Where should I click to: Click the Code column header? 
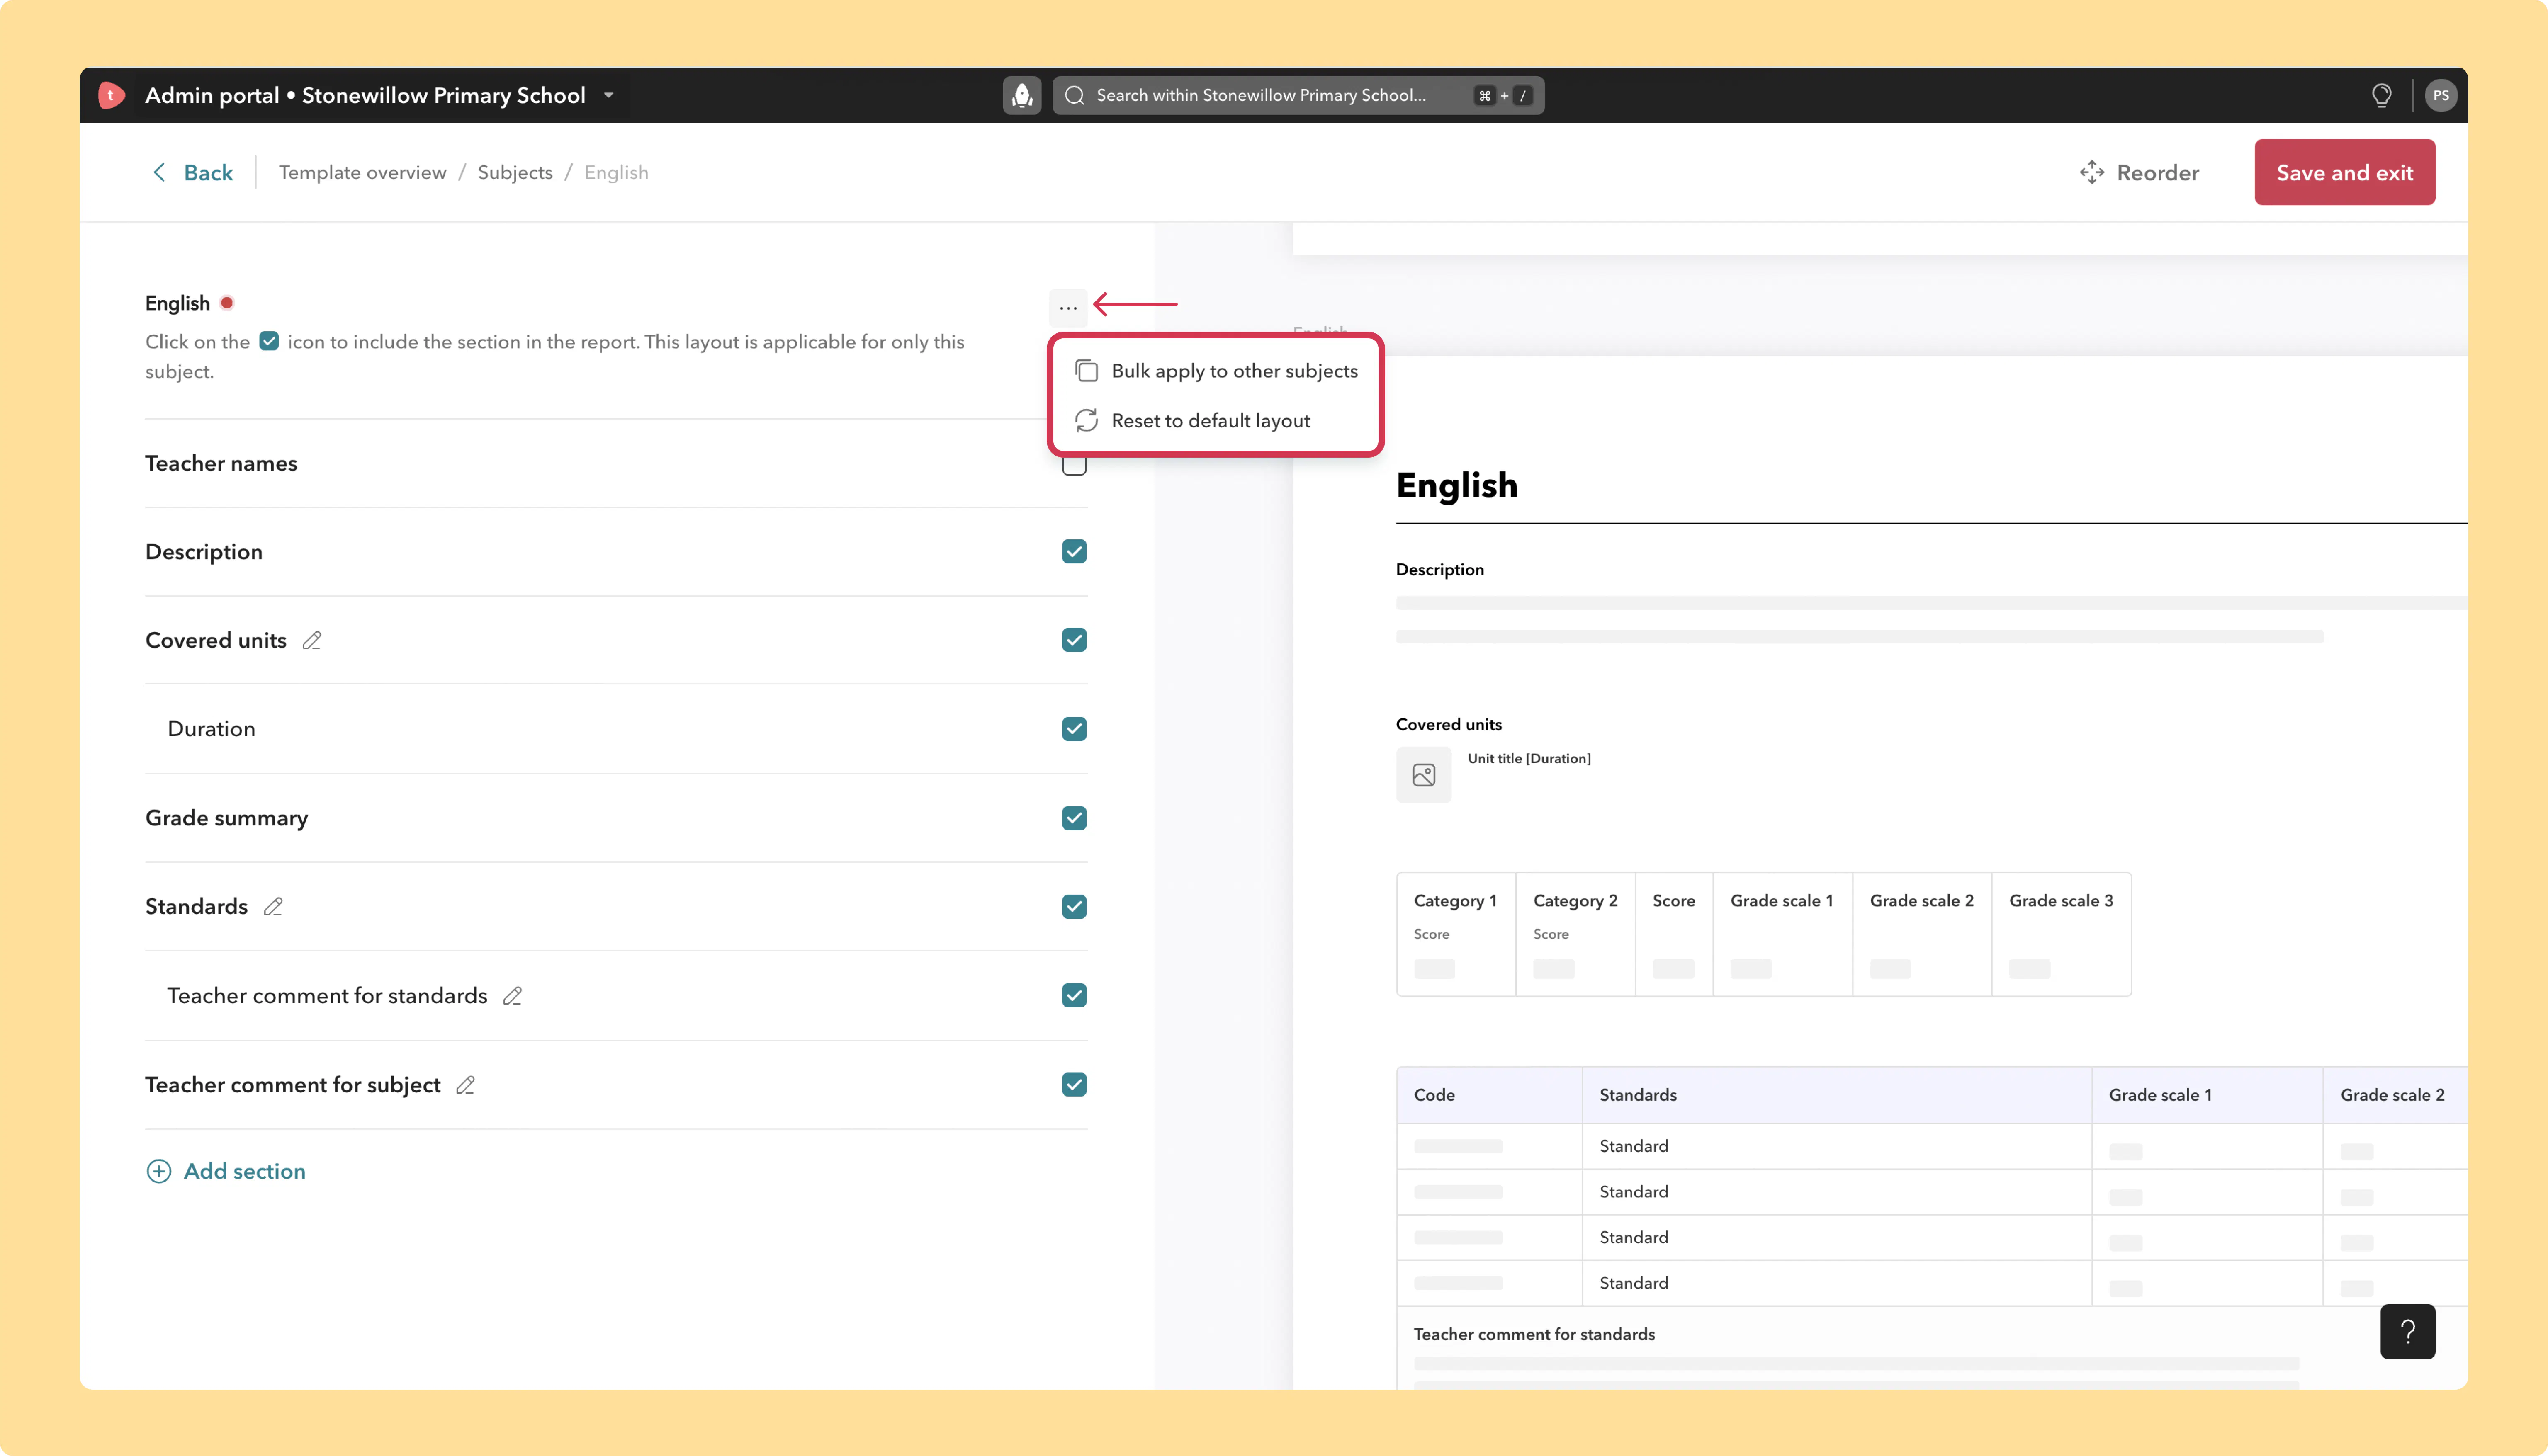[x=1434, y=1095]
